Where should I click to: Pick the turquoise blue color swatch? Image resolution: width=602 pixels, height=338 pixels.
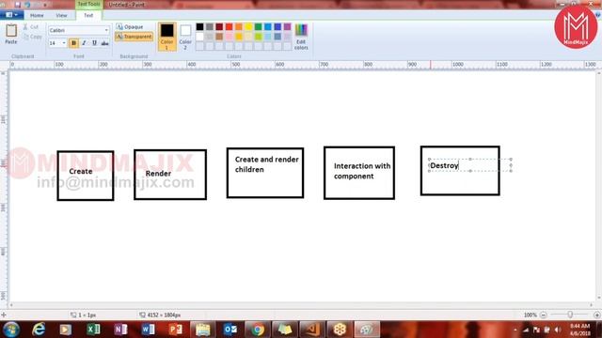click(268, 26)
